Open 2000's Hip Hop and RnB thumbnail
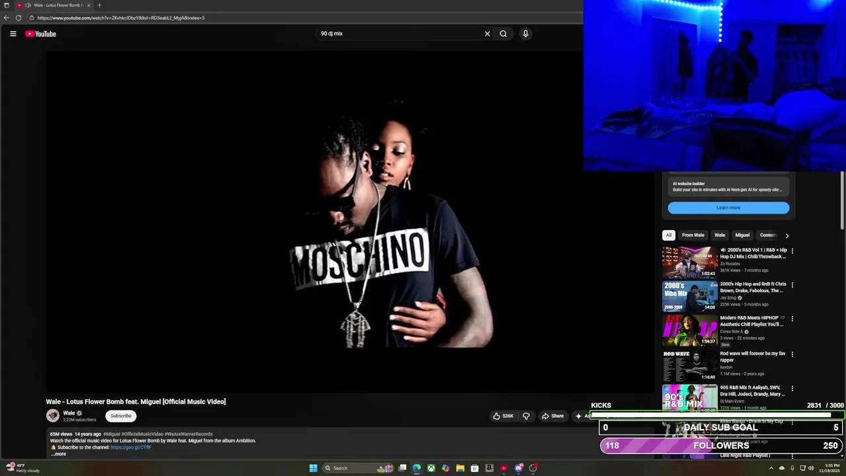 click(x=689, y=296)
